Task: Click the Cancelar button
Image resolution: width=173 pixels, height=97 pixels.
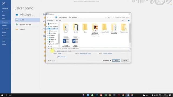Action: point(125,61)
